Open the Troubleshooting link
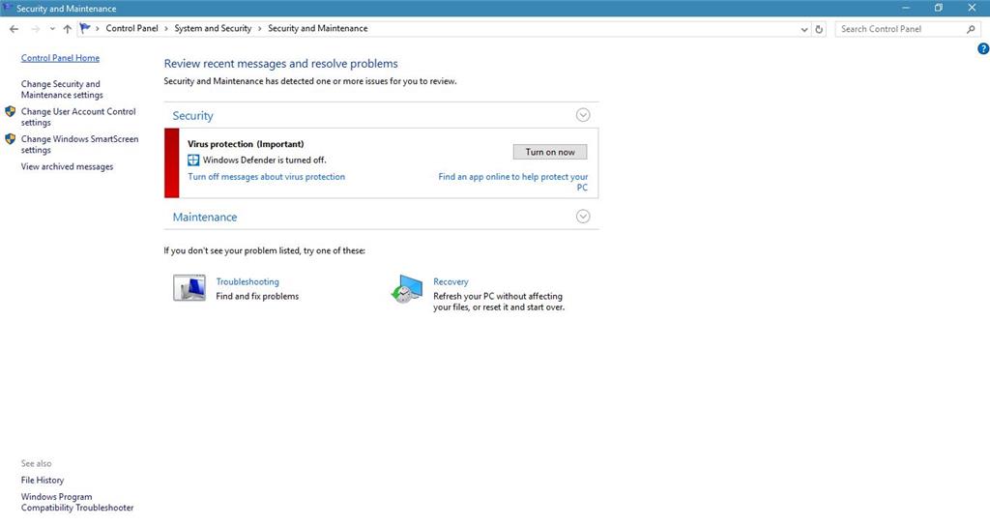990x525 pixels. (247, 281)
